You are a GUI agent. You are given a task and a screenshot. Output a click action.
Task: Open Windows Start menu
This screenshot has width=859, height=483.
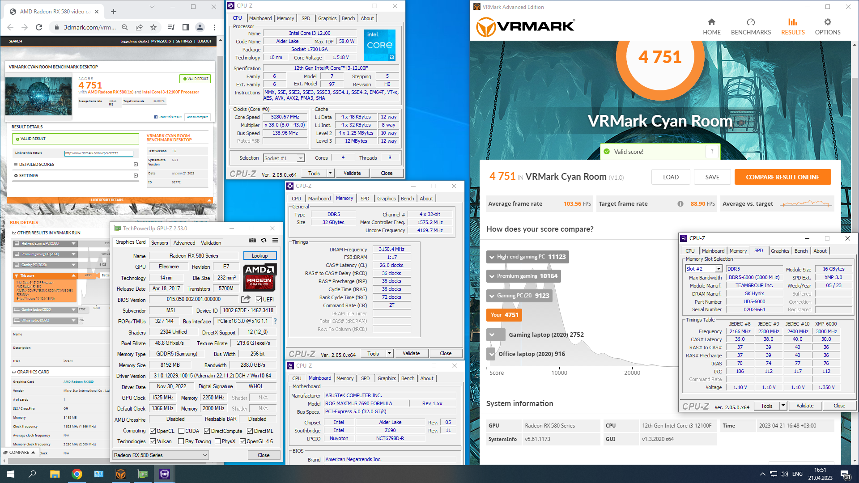pyautogui.click(x=11, y=474)
